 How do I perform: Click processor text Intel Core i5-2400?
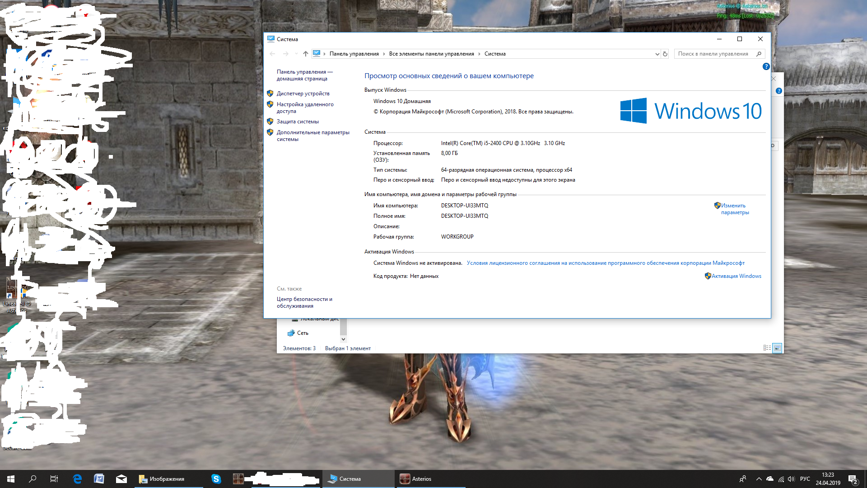(503, 143)
